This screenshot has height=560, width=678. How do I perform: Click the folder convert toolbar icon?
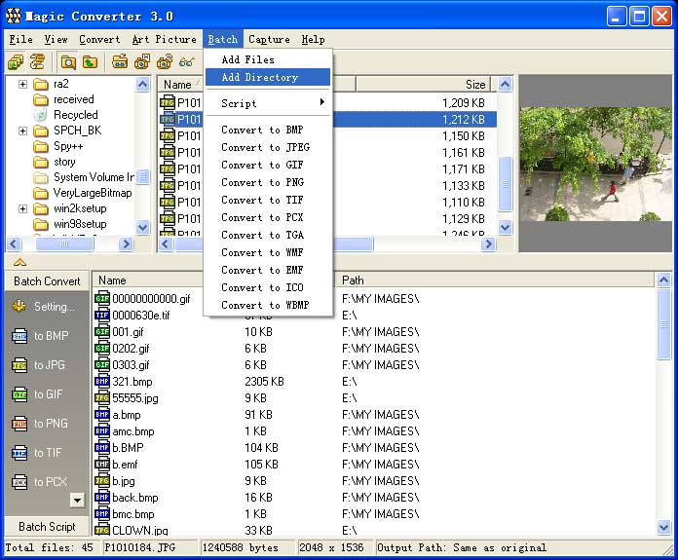click(120, 61)
